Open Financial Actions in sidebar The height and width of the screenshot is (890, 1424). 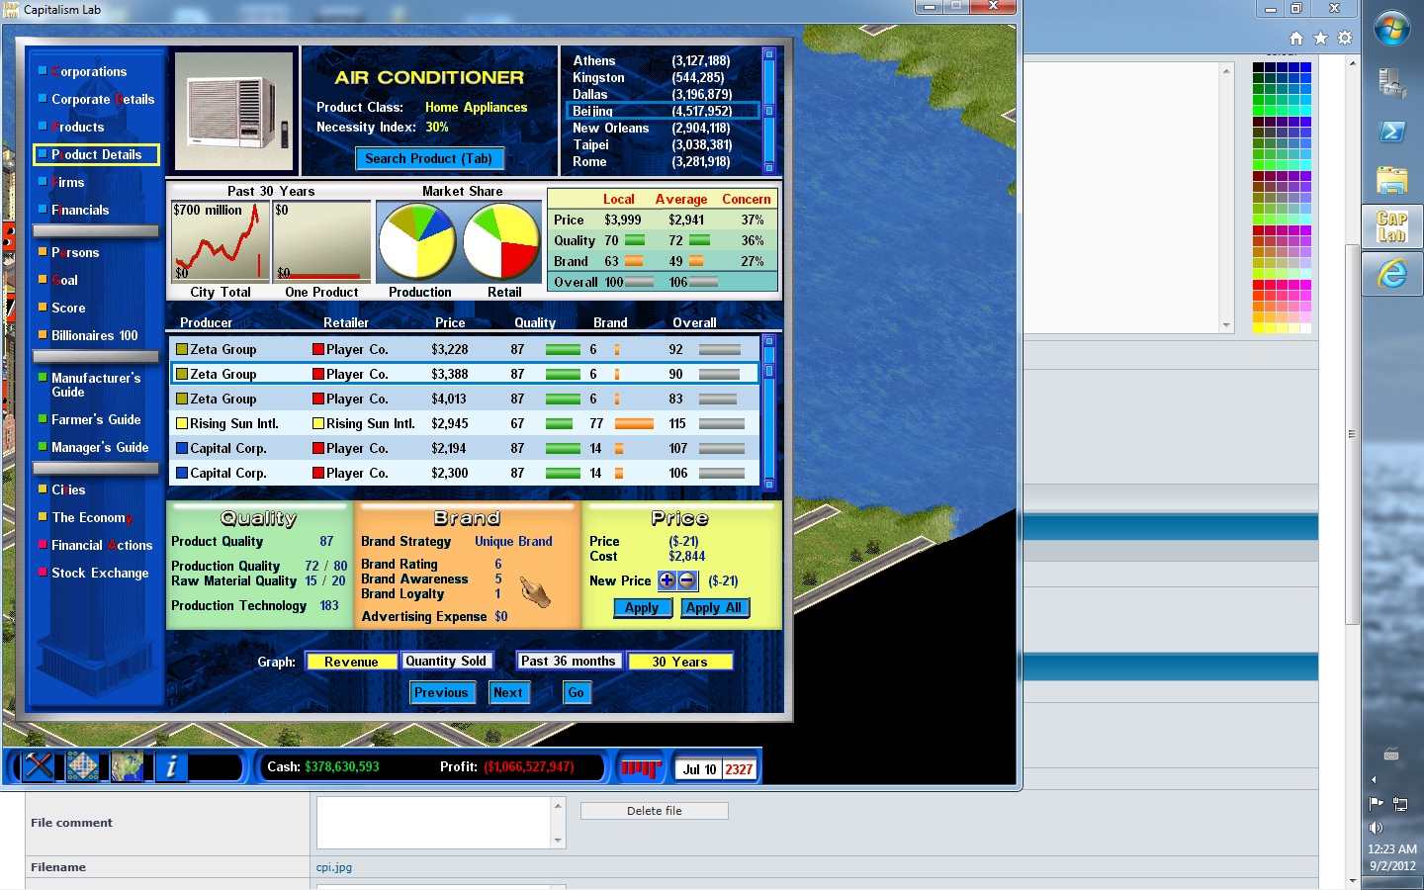[102, 545]
